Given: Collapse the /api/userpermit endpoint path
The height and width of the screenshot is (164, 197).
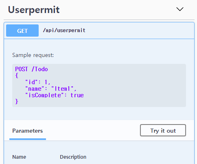Looking at the screenshot, I should (64, 31).
